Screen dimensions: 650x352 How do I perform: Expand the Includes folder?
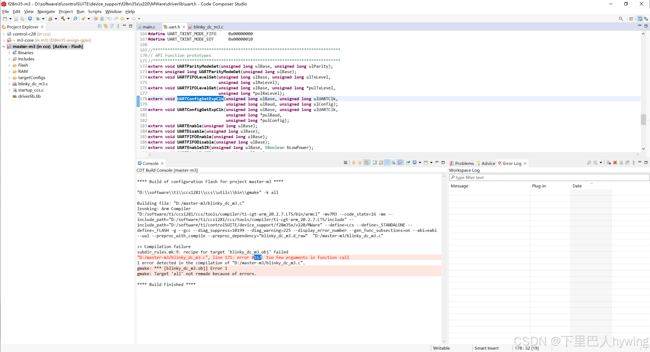pyautogui.click(x=9, y=59)
